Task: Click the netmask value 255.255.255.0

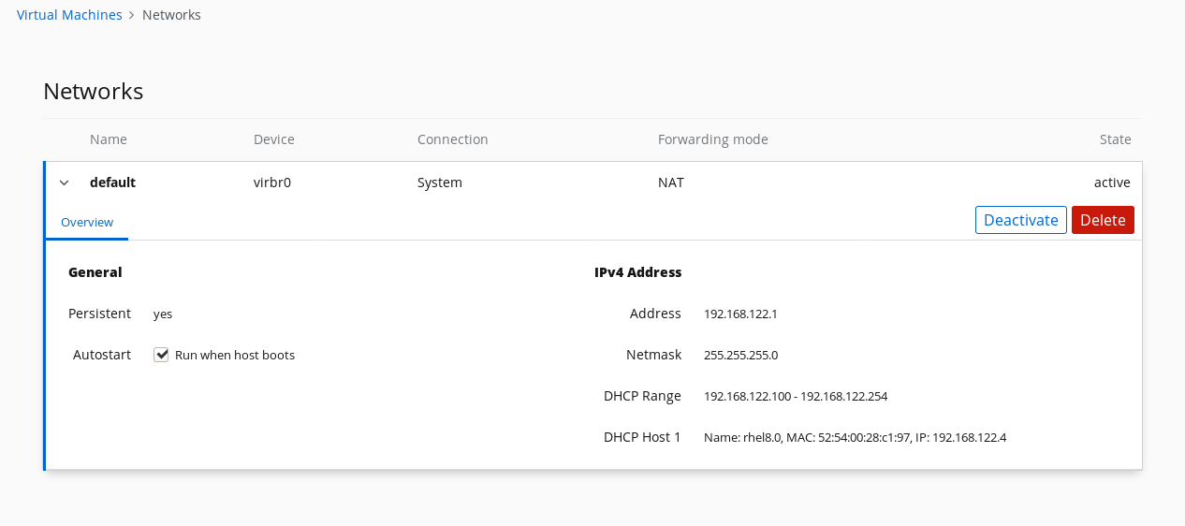Action: tap(740, 356)
